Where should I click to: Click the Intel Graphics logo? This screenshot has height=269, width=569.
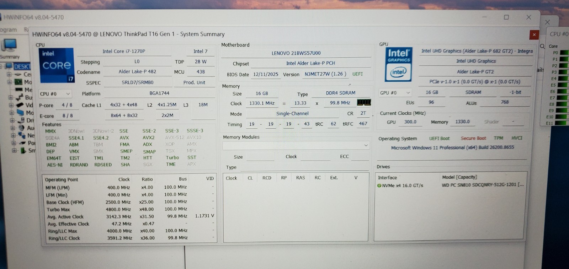399,64
